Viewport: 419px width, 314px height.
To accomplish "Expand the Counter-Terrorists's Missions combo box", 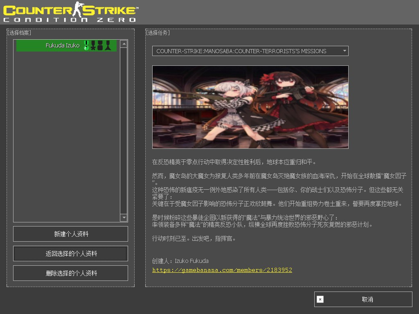I will pyautogui.click(x=250, y=51).
